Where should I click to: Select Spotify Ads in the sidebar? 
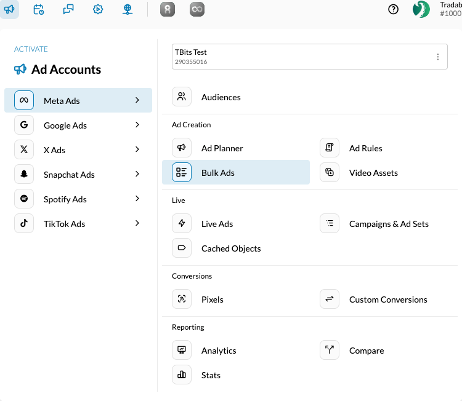[x=65, y=199]
